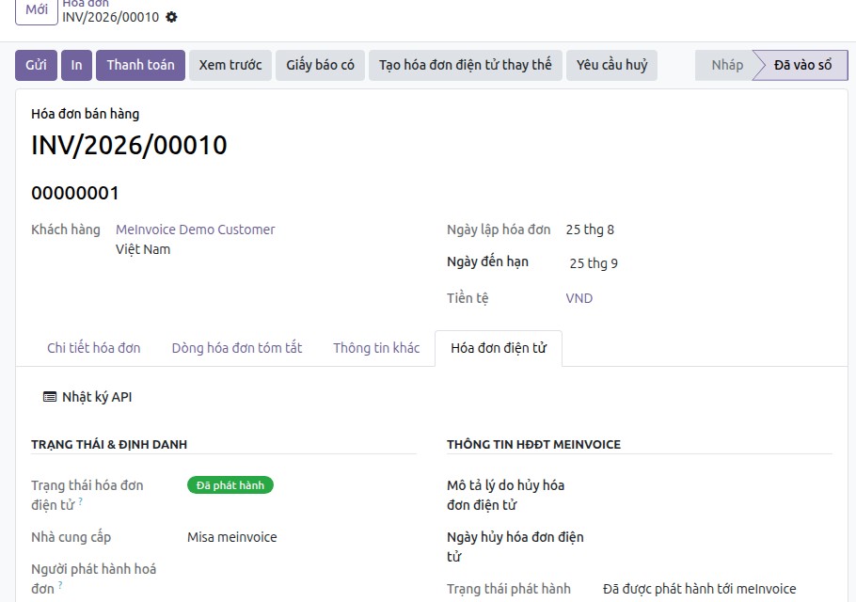The height and width of the screenshot is (602, 856).
Task: Click Đã được phát hành tới meInvoice text
Action: click(x=699, y=589)
